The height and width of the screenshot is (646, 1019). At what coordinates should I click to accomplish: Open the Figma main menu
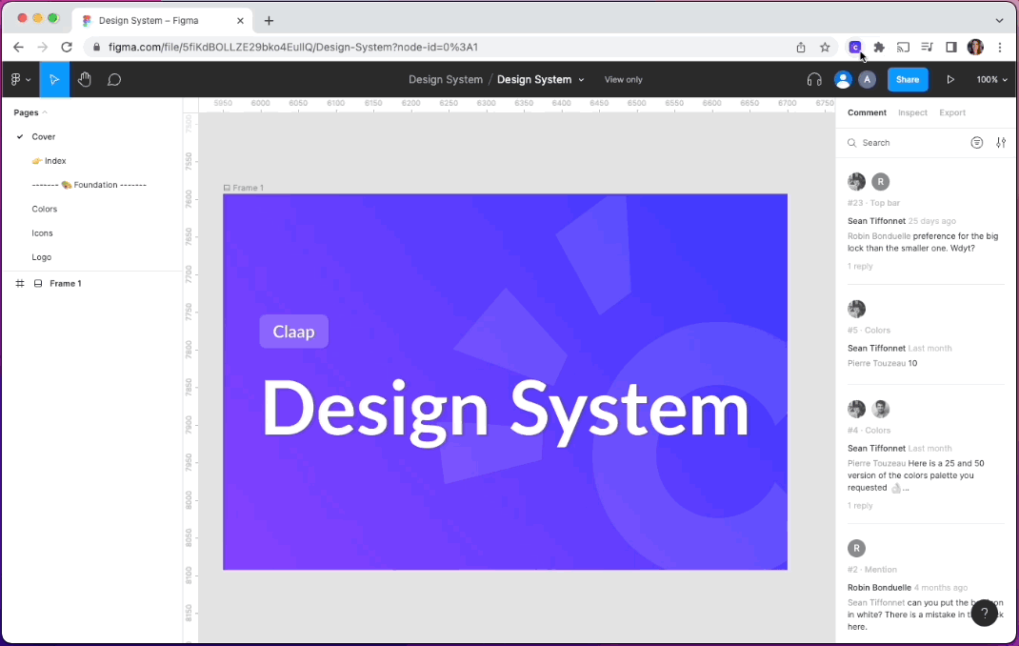pyautogui.click(x=20, y=79)
